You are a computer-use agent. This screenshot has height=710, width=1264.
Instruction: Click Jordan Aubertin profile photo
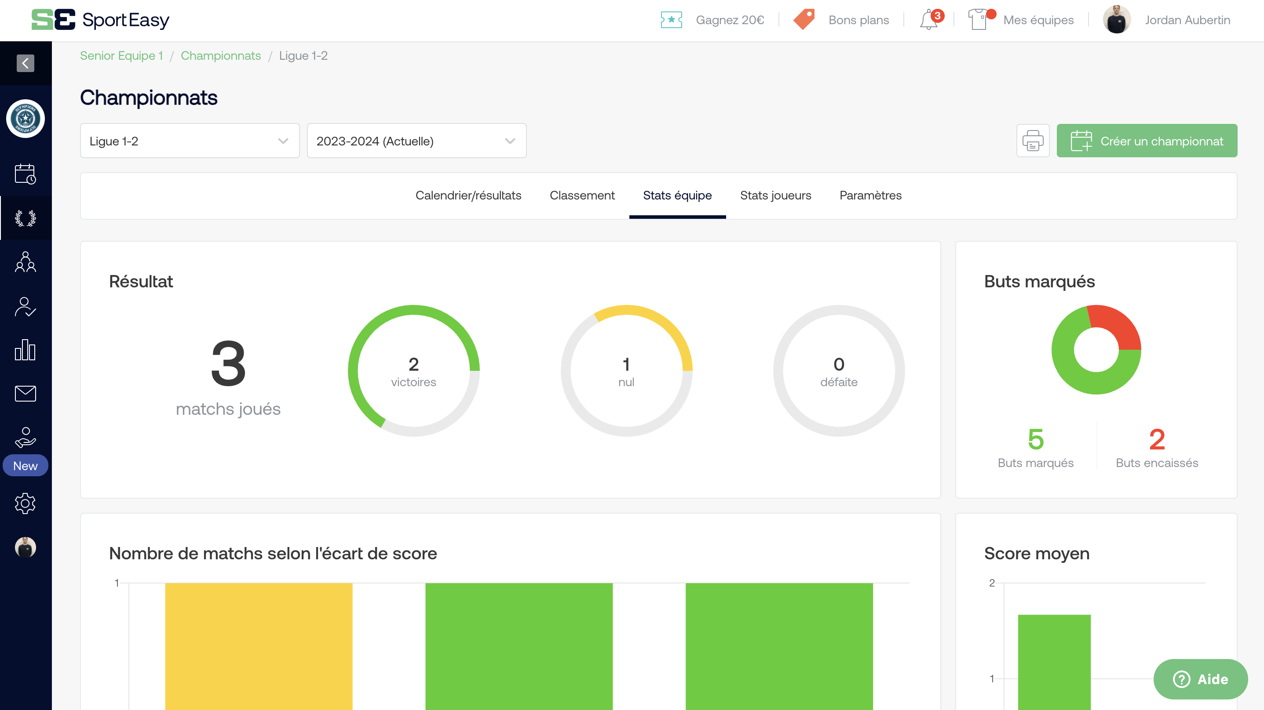point(1117,20)
